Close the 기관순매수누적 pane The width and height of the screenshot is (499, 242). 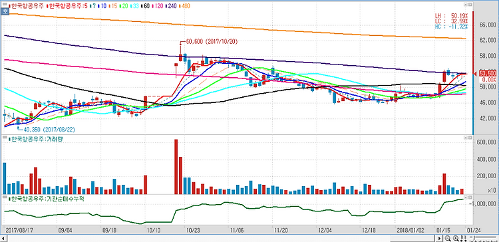click(470, 197)
